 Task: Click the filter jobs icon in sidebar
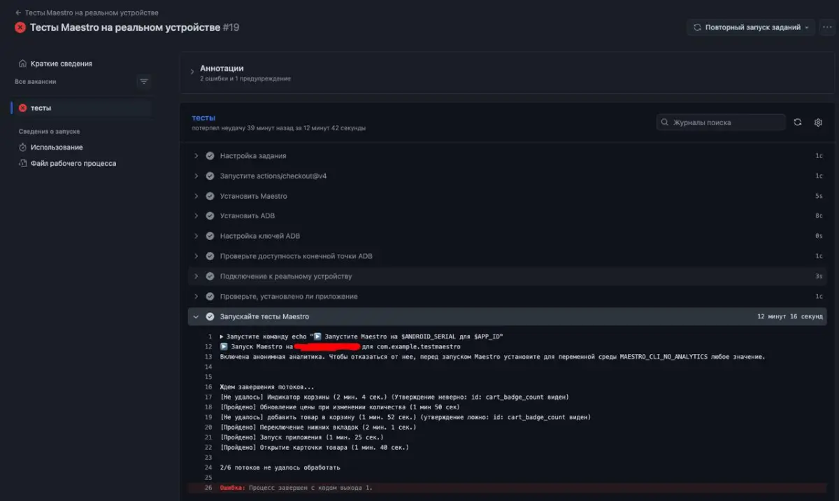click(x=144, y=82)
